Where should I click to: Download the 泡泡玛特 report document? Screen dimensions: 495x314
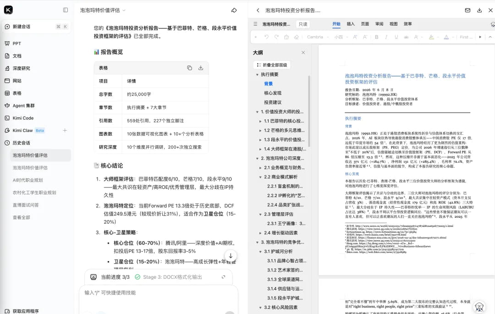pyautogui.click(x=479, y=11)
